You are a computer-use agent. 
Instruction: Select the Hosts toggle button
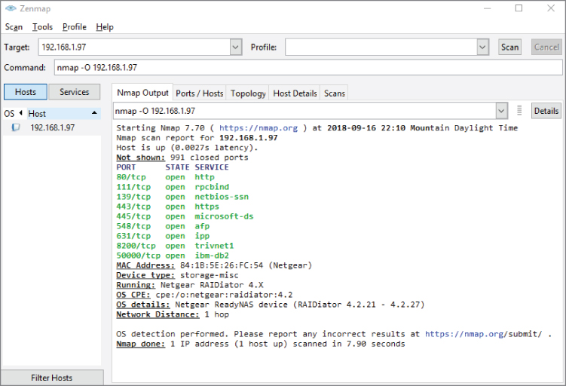26,92
